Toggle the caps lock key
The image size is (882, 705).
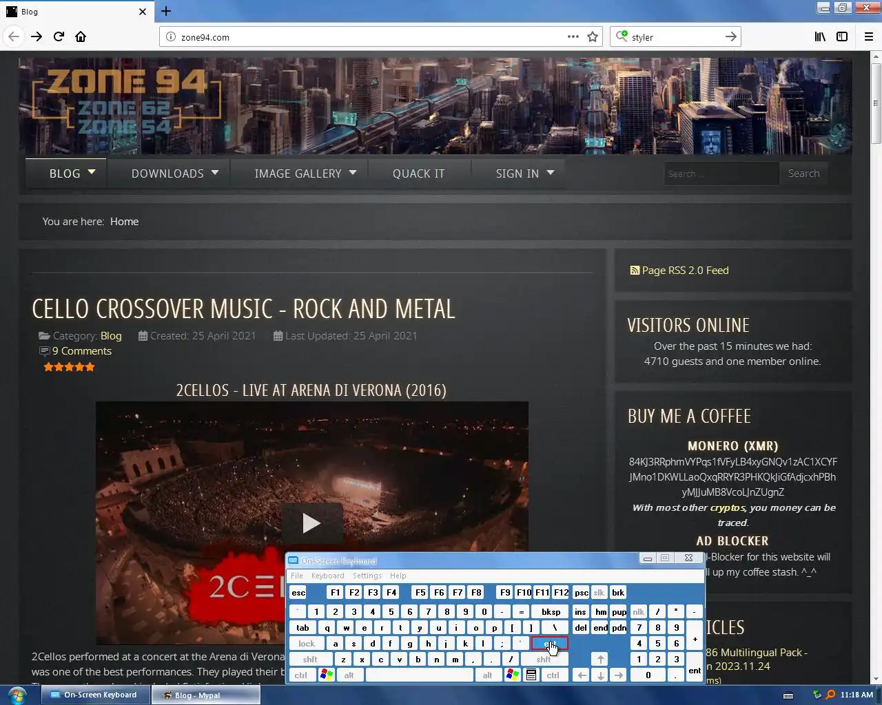coord(307,644)
